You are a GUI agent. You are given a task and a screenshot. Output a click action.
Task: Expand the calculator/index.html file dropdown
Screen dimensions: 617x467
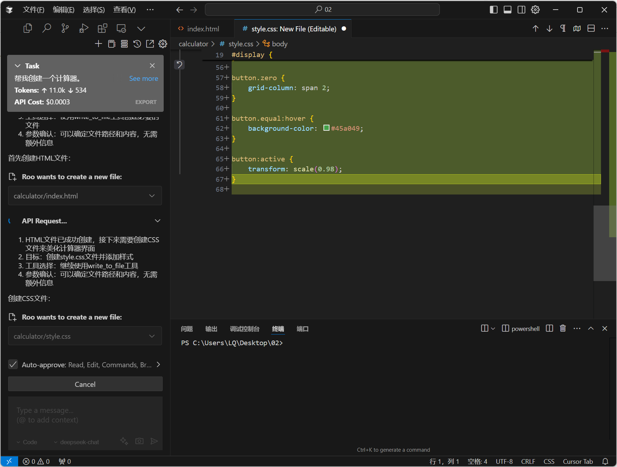[x=152, y=196]
